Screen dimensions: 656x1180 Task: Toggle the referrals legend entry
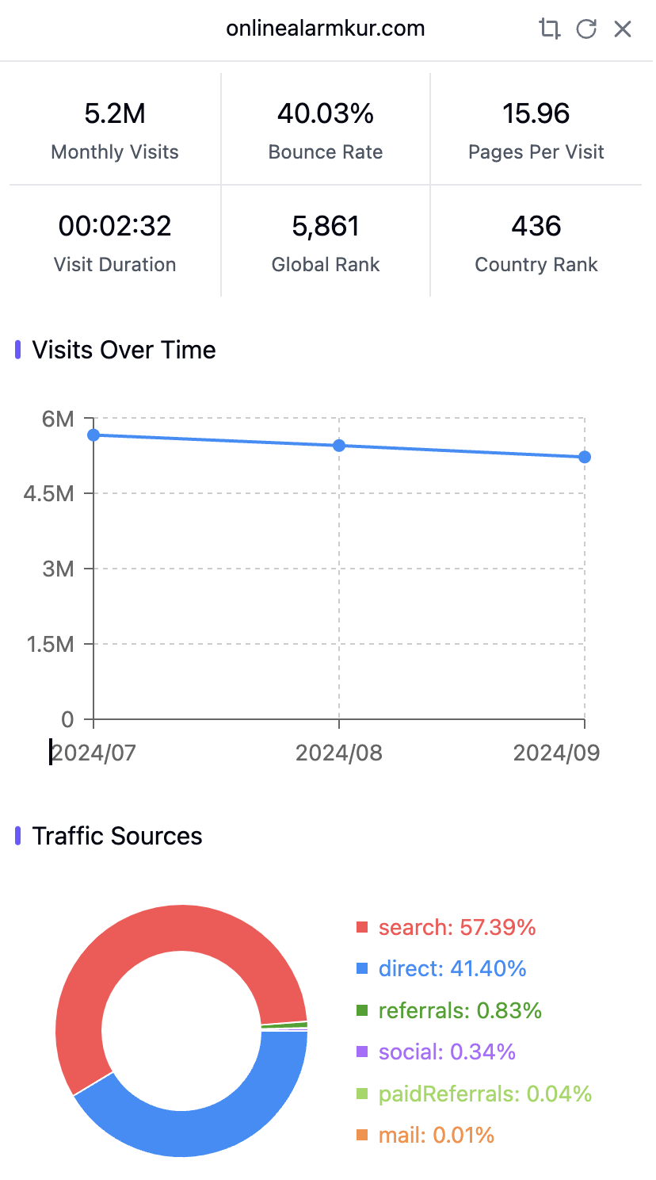(449, 1010)
